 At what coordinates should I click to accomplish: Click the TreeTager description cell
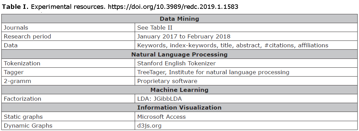[x=246, y=72]
